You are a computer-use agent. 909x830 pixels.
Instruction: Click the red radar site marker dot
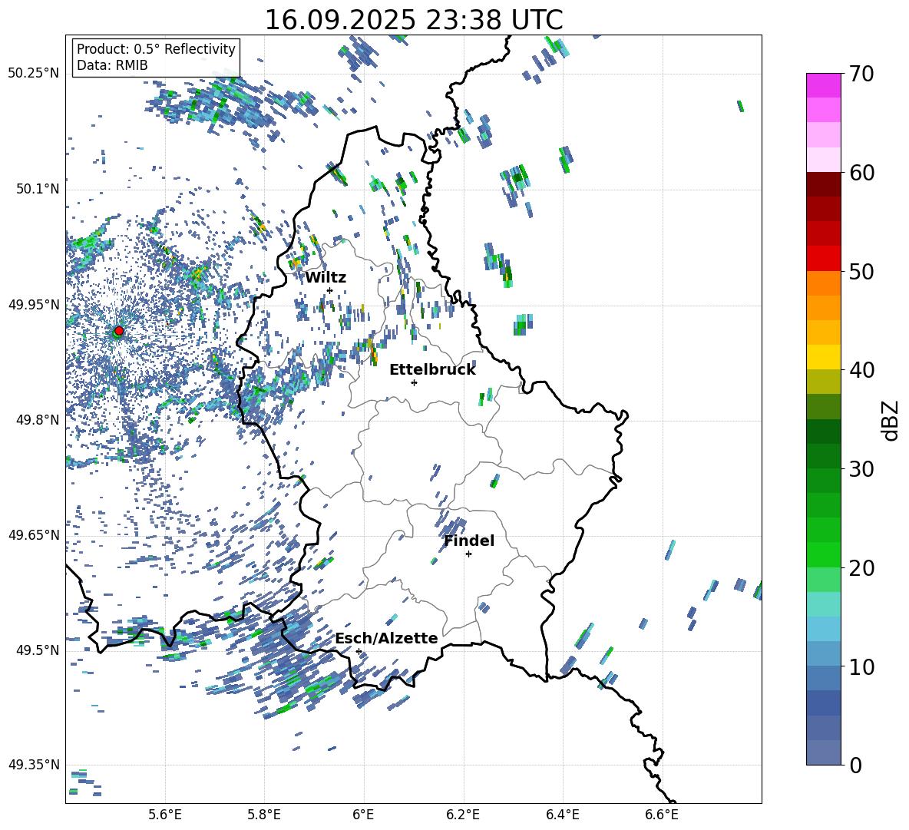[118, 331]
